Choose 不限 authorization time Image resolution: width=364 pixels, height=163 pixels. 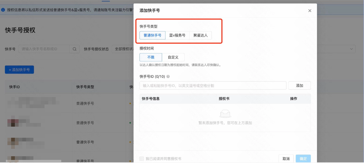pyautogui.click(x=151, y=57)
